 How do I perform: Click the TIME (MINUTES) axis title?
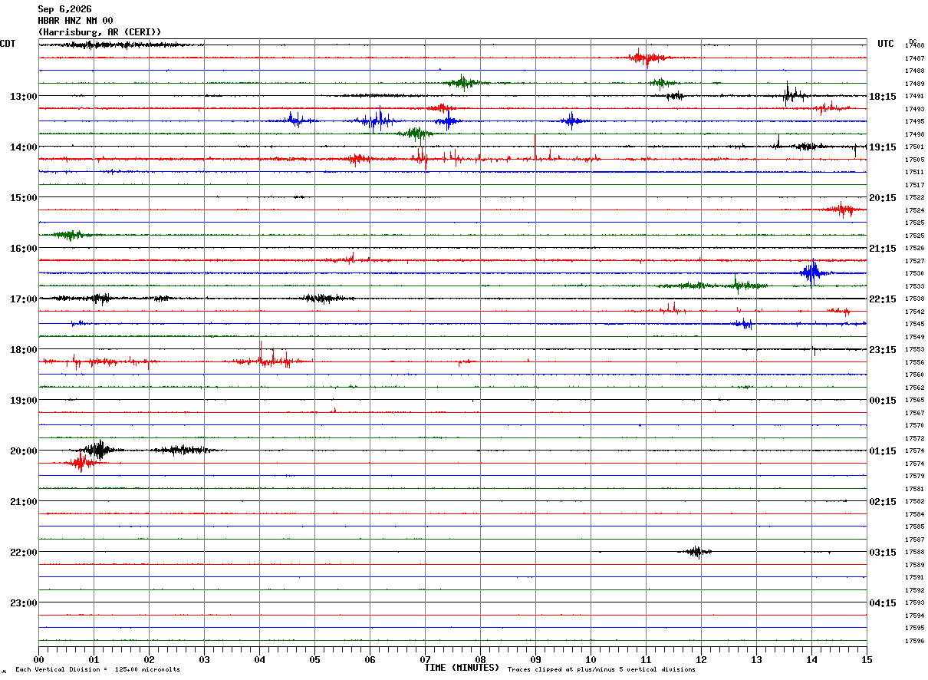coord(462,668)
